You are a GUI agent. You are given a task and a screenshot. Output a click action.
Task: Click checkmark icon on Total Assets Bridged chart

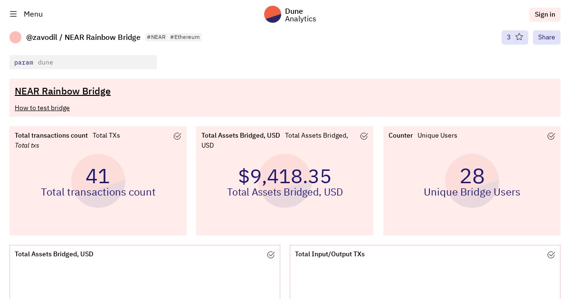(271, 255)
